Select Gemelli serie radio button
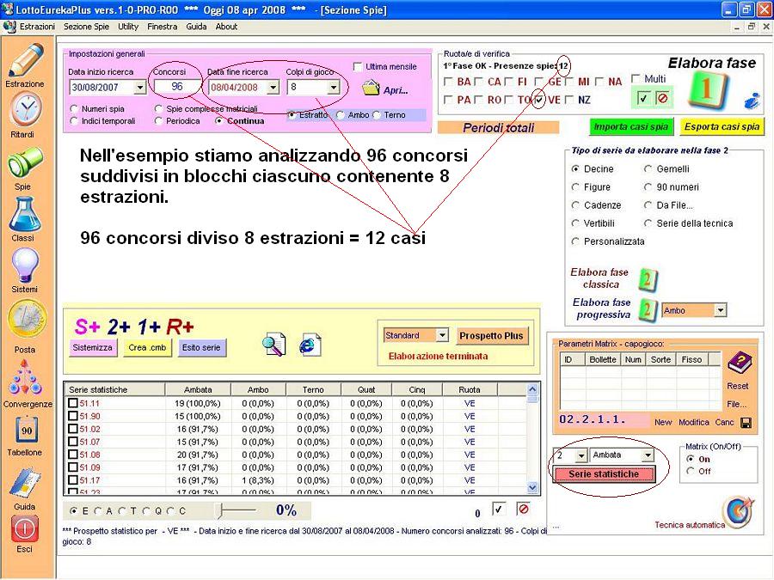This screenshot has width=774, height=580. click(x=648, y=169)
